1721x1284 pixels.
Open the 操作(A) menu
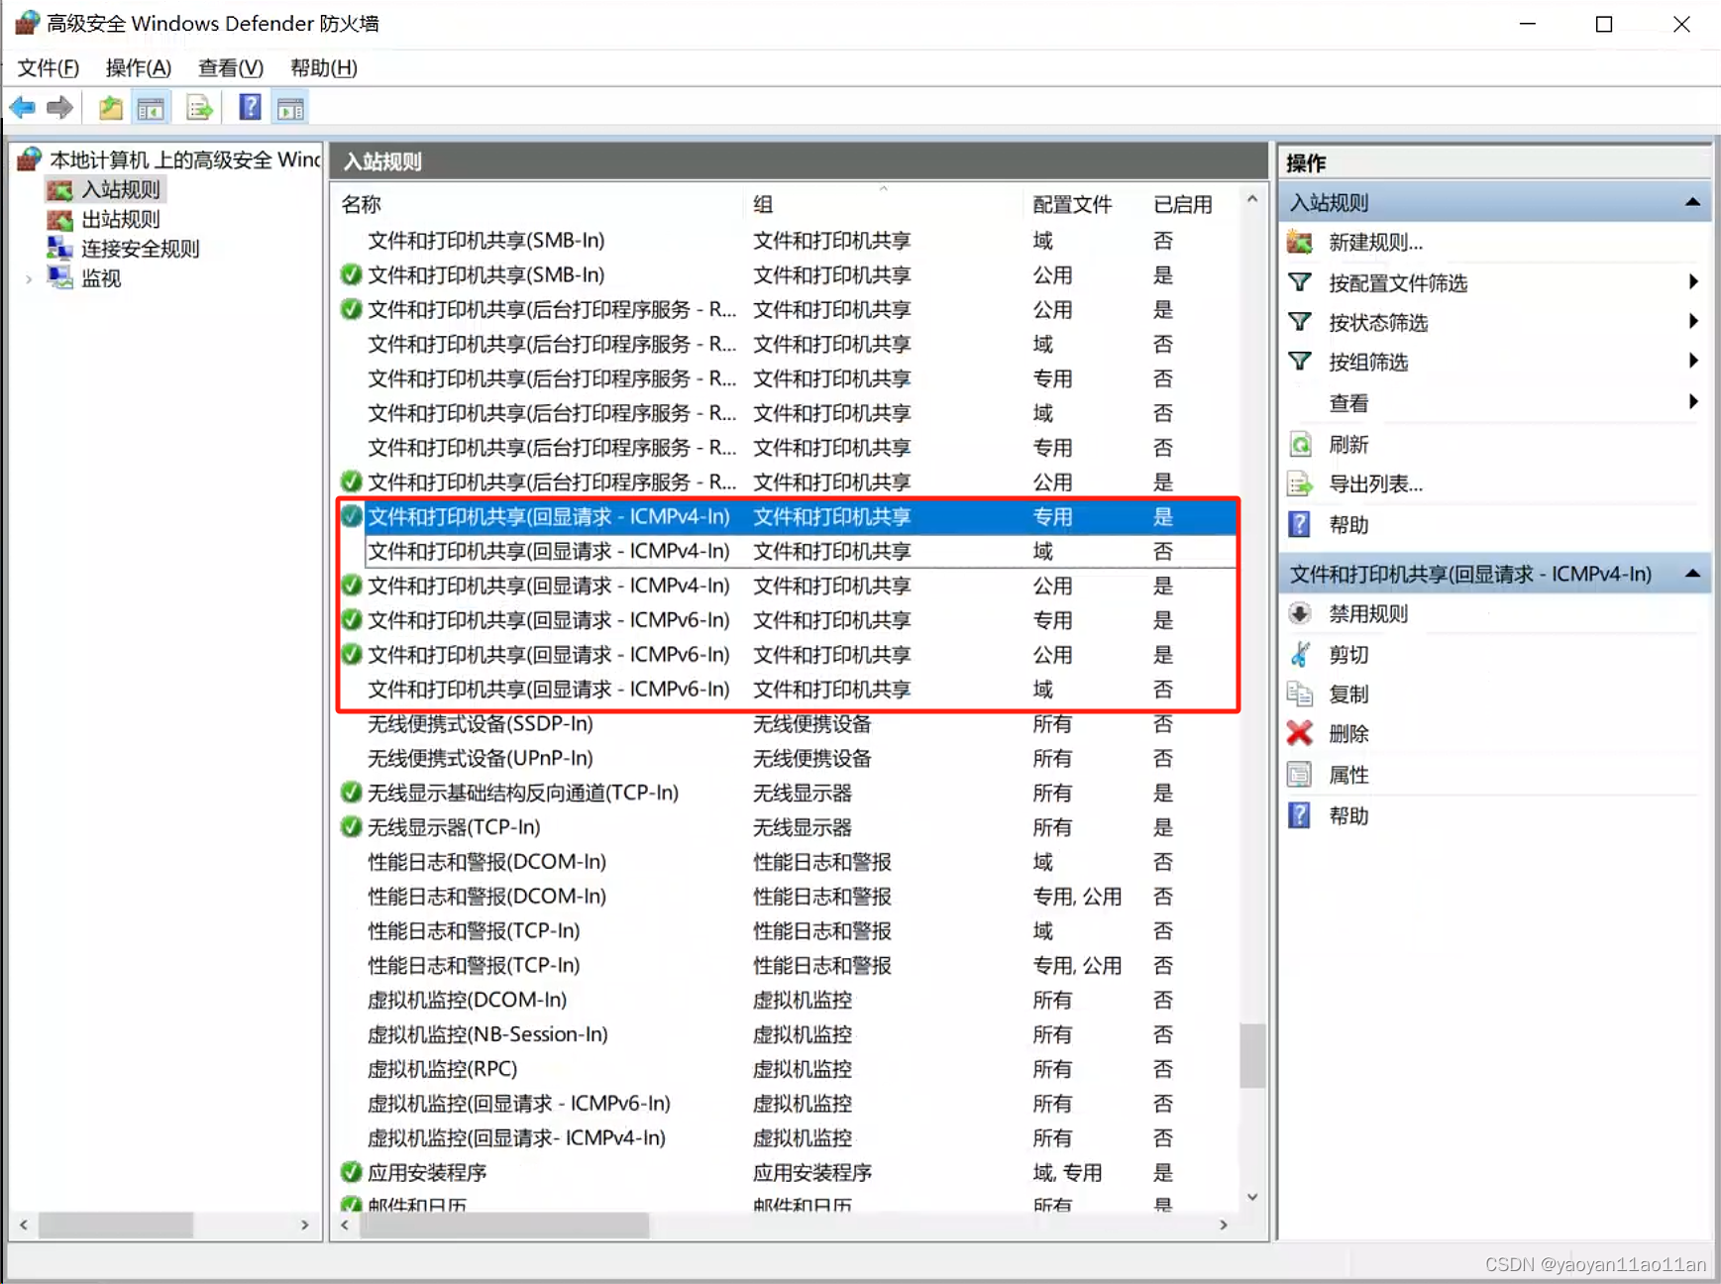tap(139, 67)
